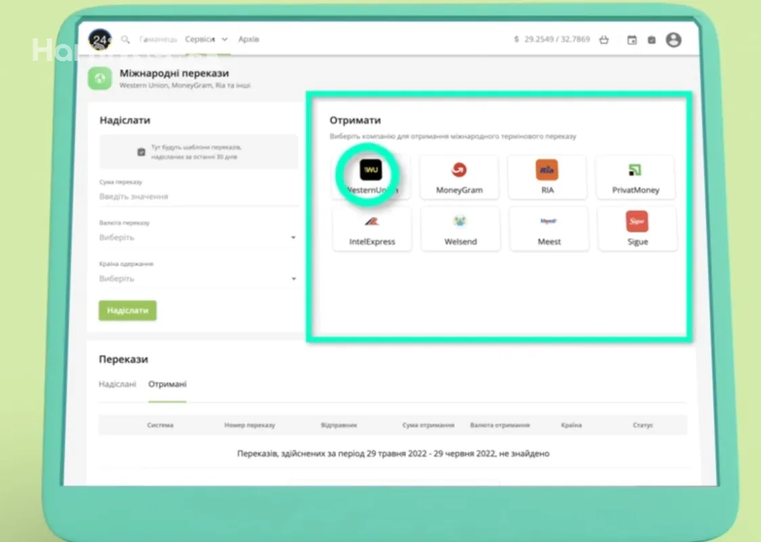Click the Гаманець navigation link
This screenshot has height=542, width=761.
158,40
